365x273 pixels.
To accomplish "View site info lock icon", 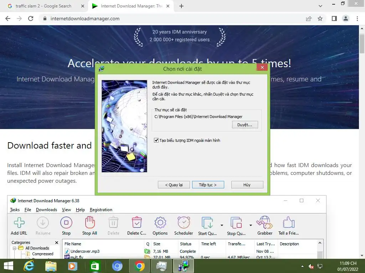I will (45, 18).
